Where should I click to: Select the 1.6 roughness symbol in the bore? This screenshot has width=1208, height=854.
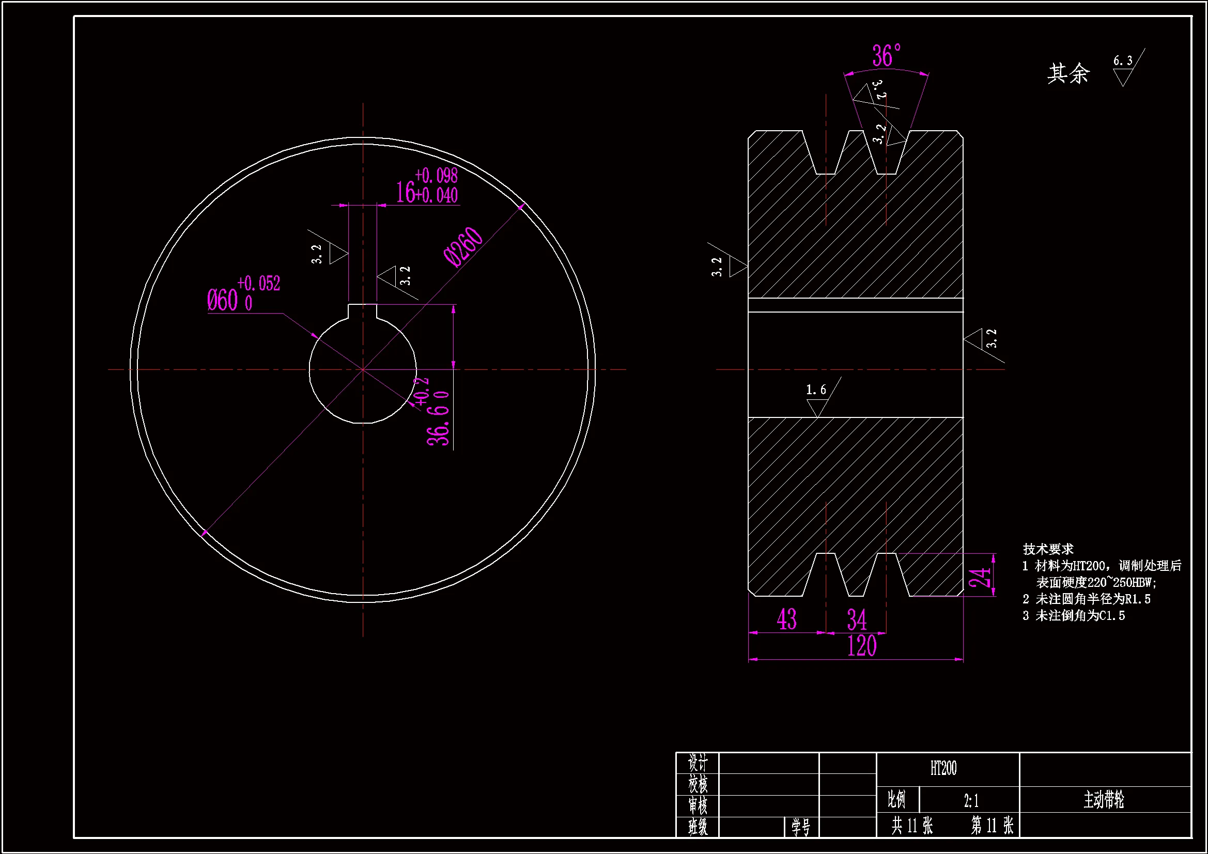pos(818,401)
